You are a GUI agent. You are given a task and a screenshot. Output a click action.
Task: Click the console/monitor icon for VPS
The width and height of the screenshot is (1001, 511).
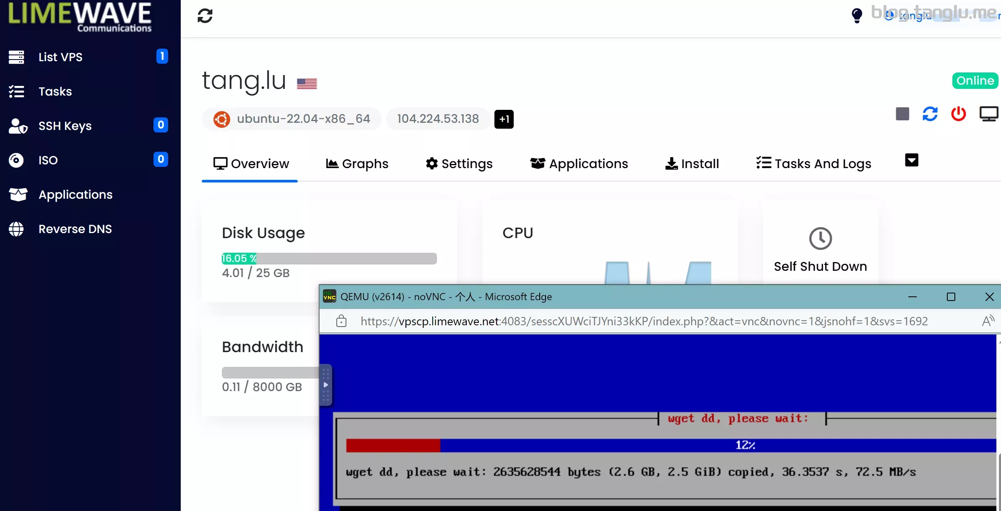[x=988, y=114]
